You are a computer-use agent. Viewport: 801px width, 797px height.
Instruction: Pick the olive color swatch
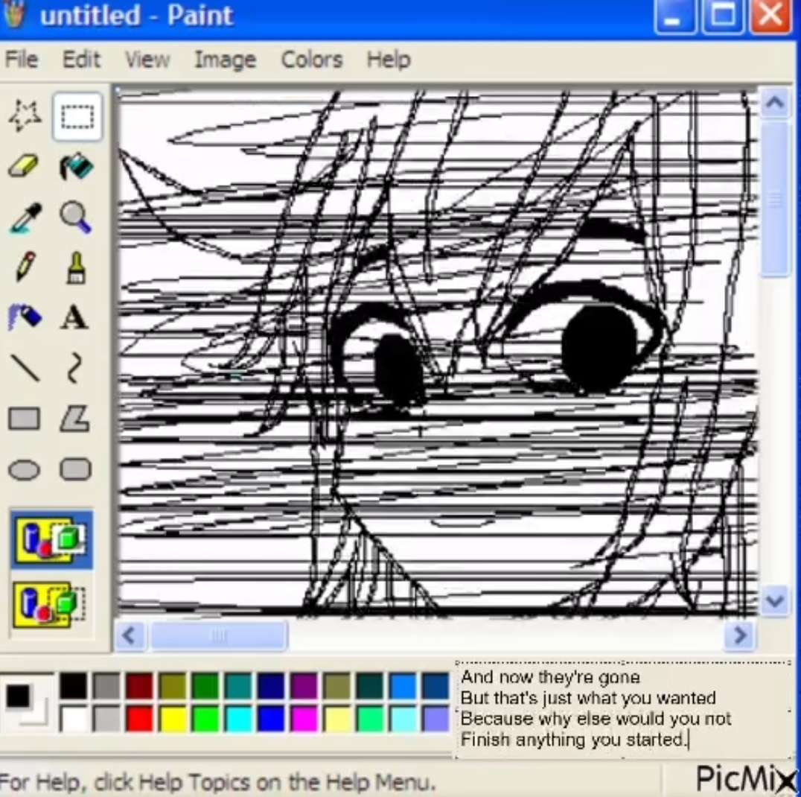173,685
